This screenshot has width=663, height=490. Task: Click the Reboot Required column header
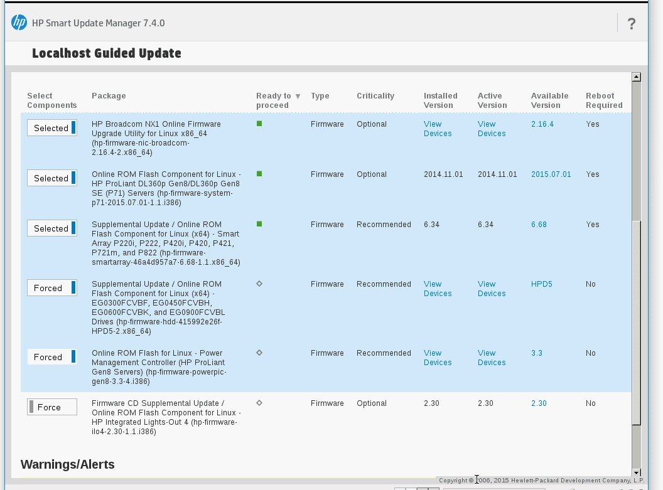click(x=604, y=100)
